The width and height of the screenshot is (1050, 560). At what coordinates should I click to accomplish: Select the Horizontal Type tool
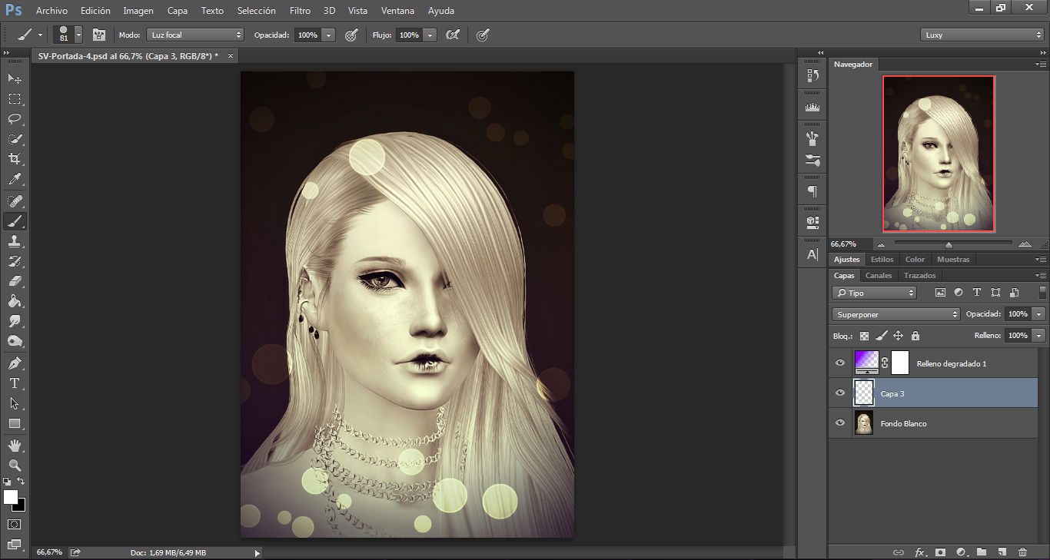15,383
